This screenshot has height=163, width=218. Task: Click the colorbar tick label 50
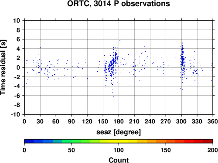(x=72, y=150)
